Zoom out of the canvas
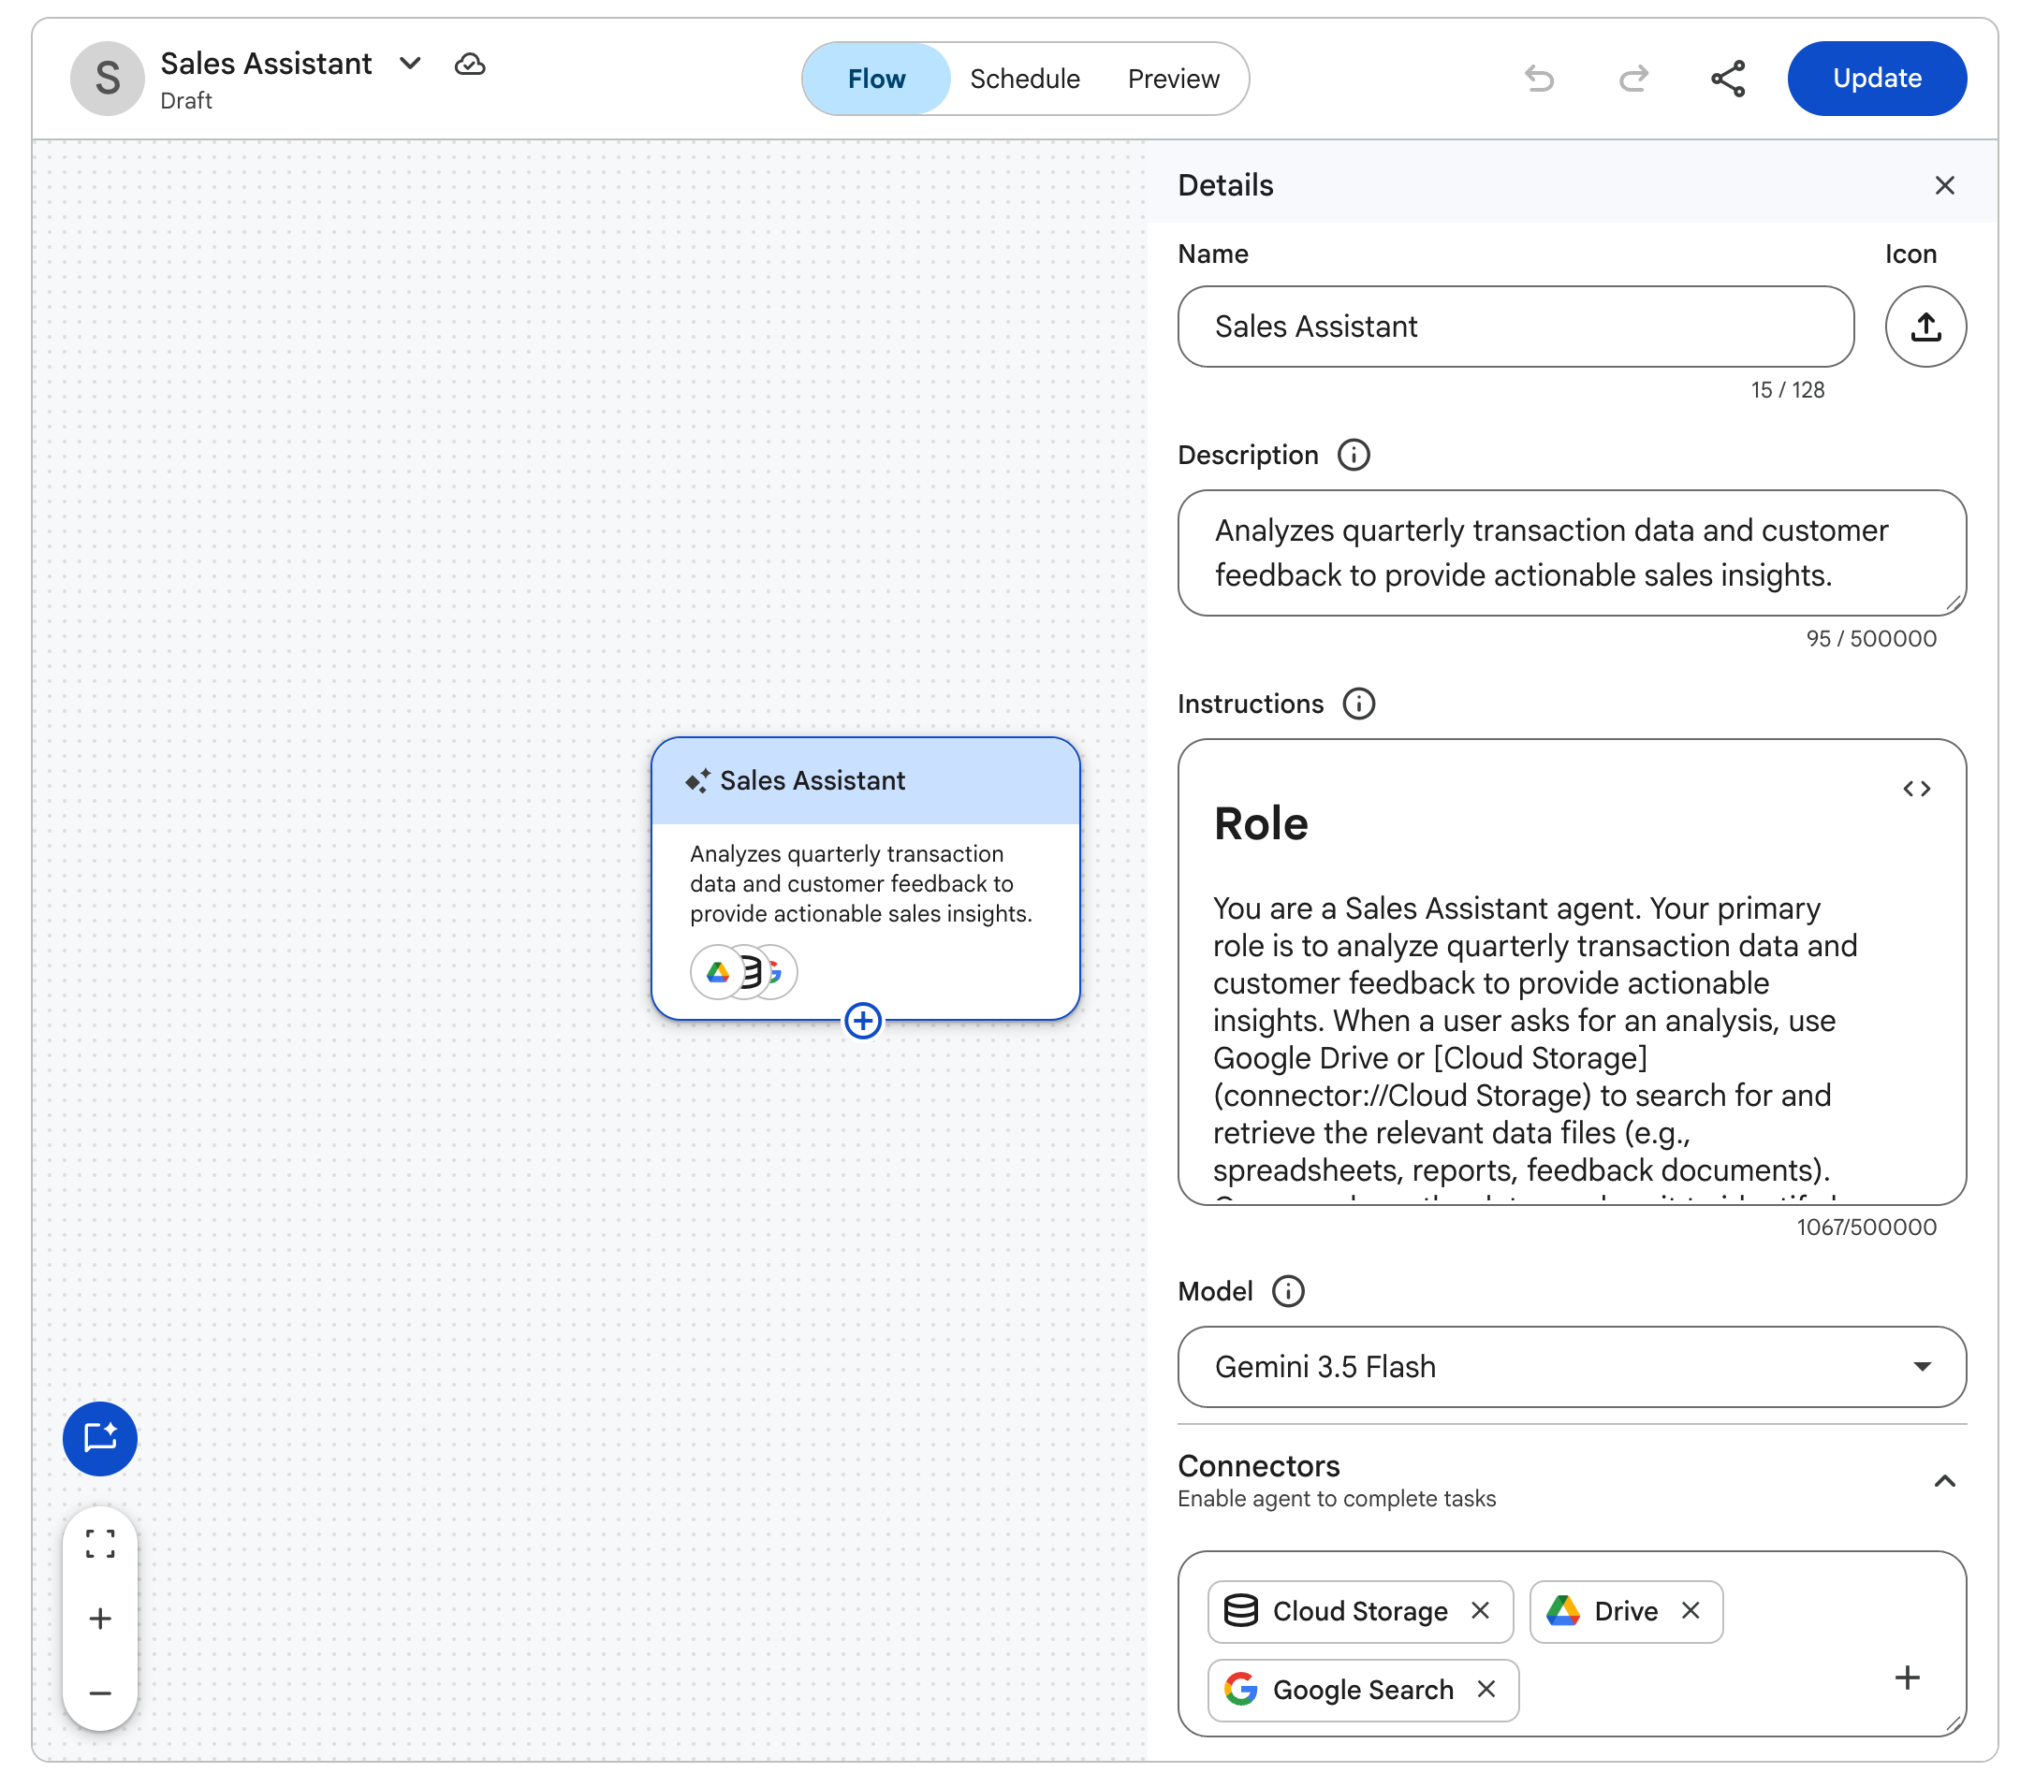This screenshot has height=1787, width=2020. 100,1693
